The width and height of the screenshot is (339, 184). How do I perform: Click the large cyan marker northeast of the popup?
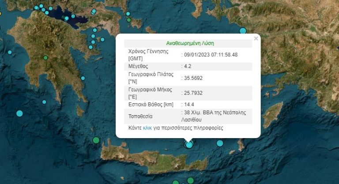pyautogui.click(x=243, y=30)
